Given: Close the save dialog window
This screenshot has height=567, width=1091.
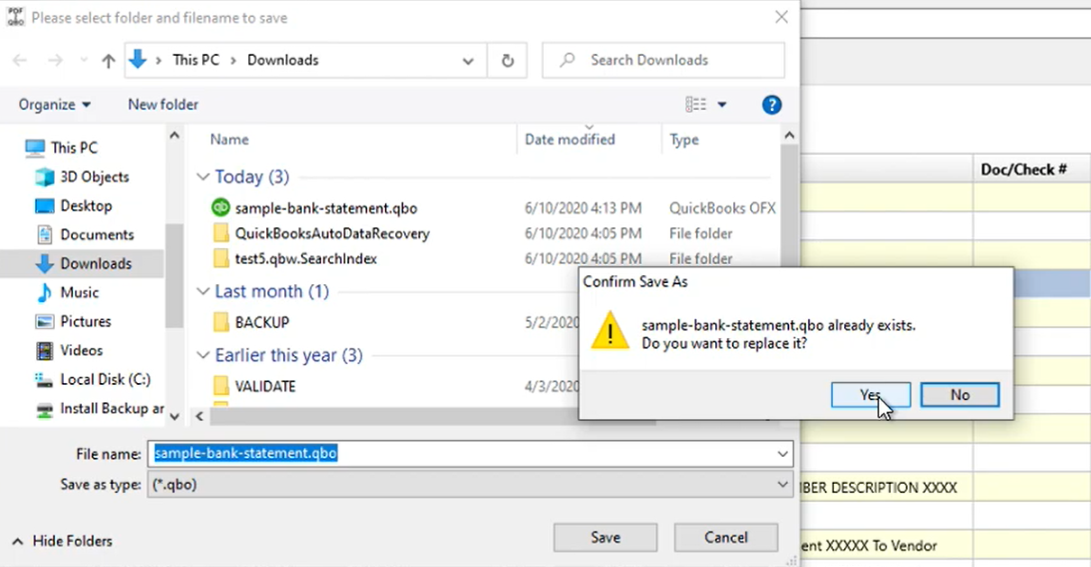Looking at the screenshot, I should pos(781,17).
